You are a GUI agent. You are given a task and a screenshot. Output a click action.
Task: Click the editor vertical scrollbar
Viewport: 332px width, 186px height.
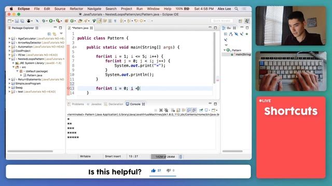pyautogui.click(x=214, y=57)
